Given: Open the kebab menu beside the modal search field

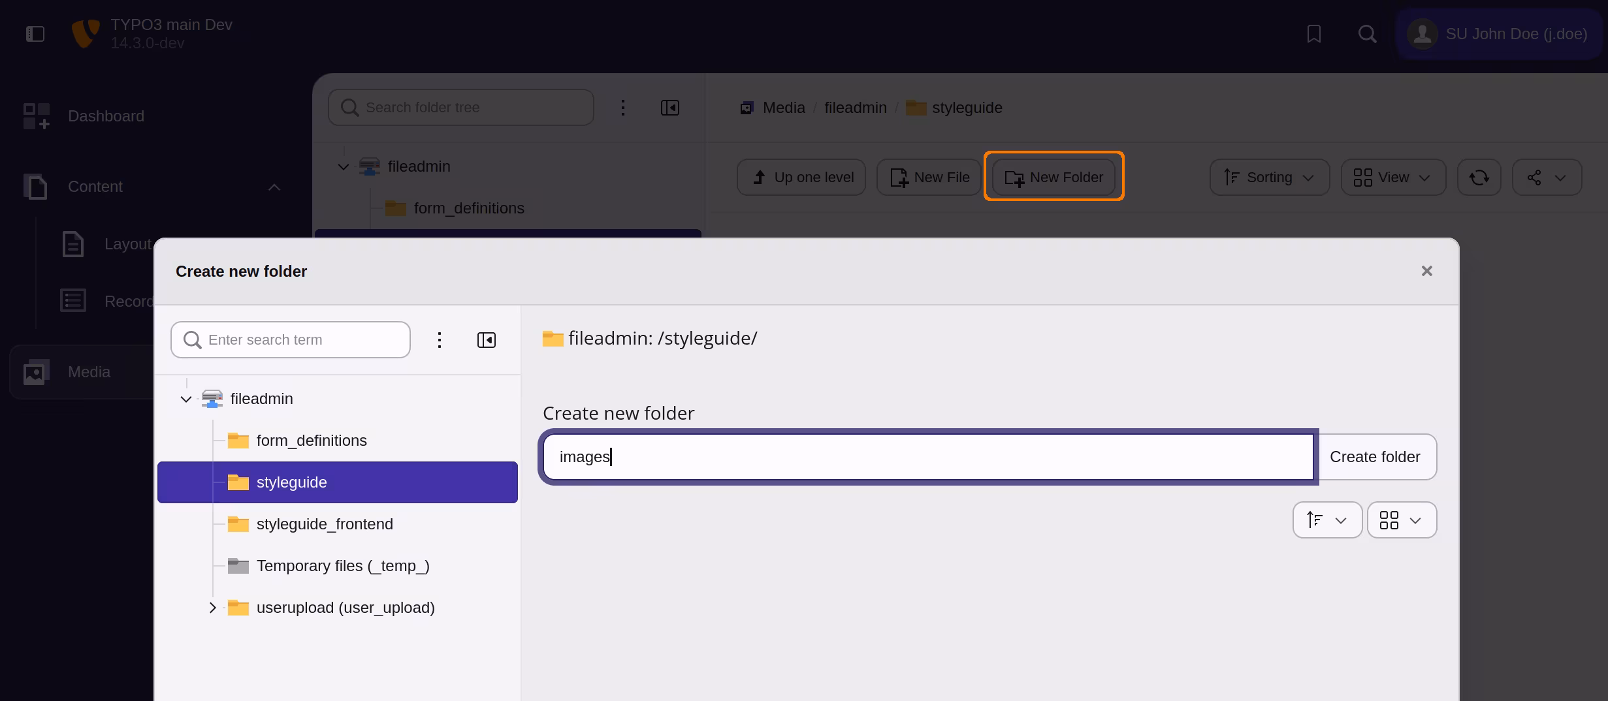Looking at the screenshot, I should 439,339.
